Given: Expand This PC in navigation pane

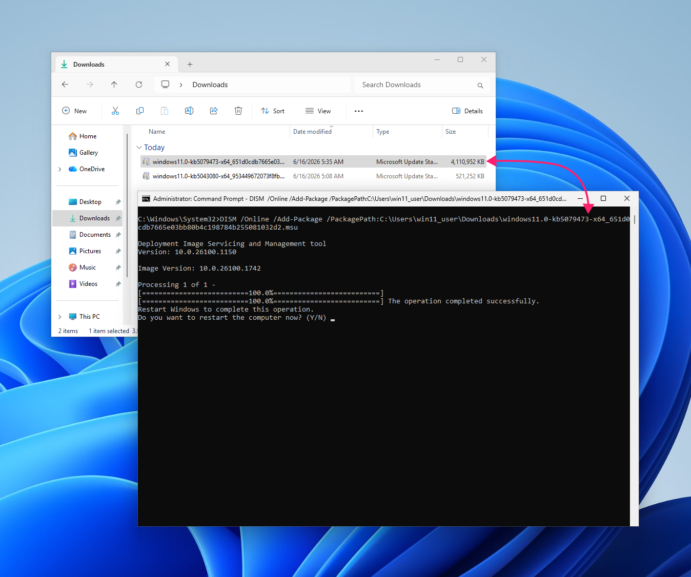Looking at the screenshot, I should (x=60, y=317).
